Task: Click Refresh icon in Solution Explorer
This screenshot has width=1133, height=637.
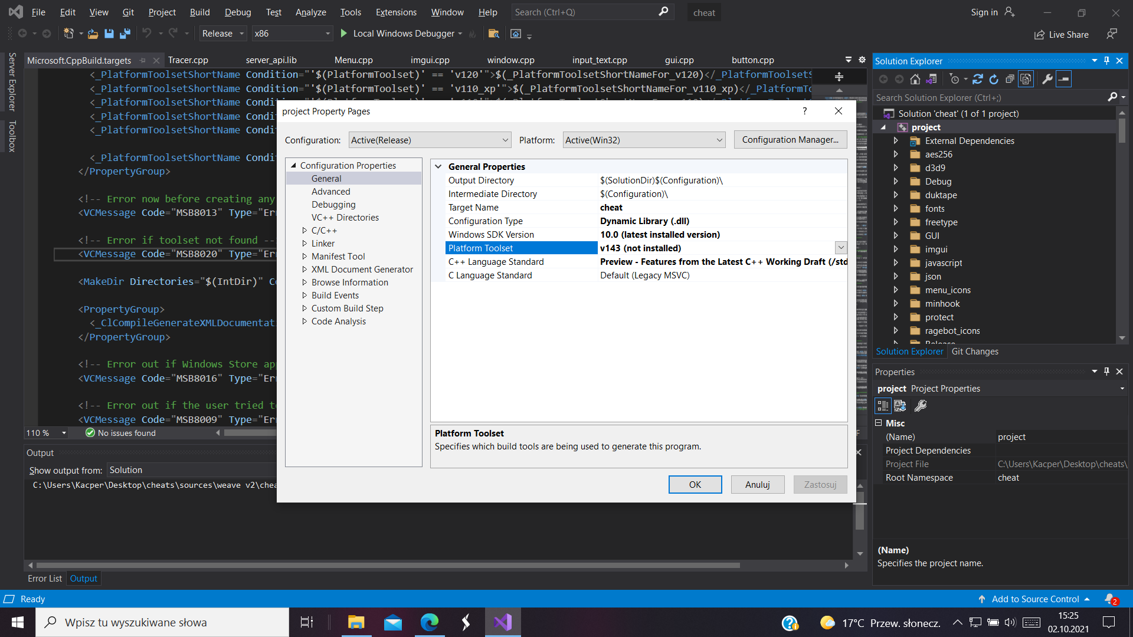Action: coord(994,79)
